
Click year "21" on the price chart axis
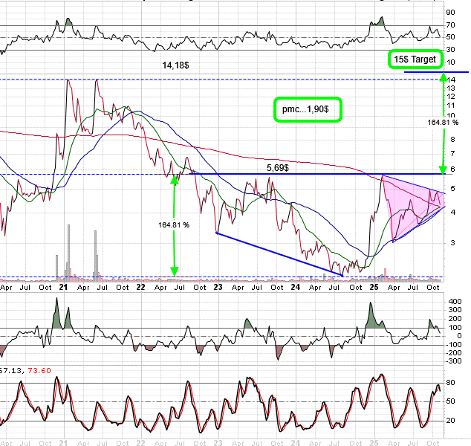pyautogui.click(x=62, y=286)
